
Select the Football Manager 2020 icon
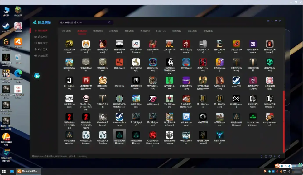(x=253, y=44)
